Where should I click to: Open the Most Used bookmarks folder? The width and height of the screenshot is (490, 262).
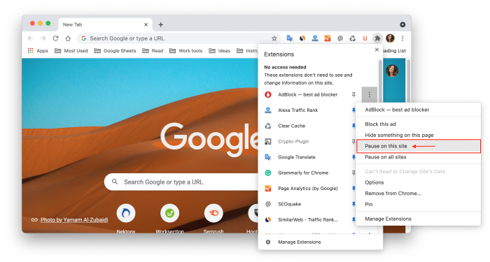click(71, 50)
